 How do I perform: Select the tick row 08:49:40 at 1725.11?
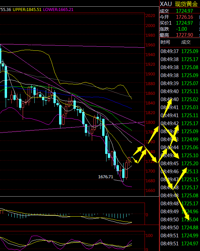(180, 91)
